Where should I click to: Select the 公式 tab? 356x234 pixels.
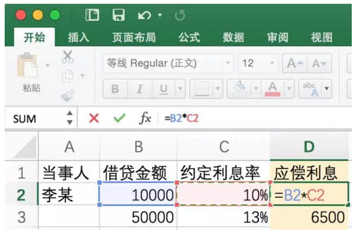click(x=189, y=37)
